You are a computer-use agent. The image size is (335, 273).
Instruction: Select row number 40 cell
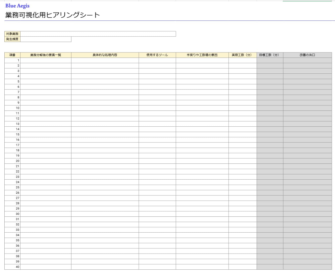pyautogui.click(x=12, y=267)
